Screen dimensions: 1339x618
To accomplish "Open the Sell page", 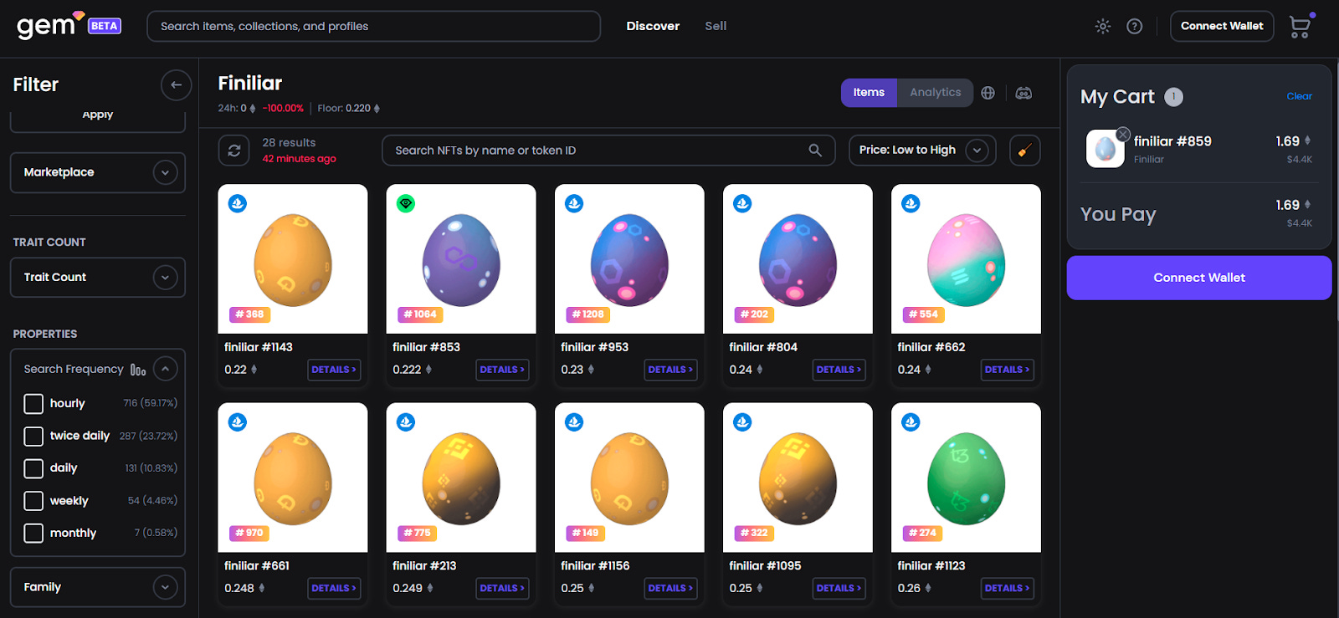I will click(x=716, y=26).
